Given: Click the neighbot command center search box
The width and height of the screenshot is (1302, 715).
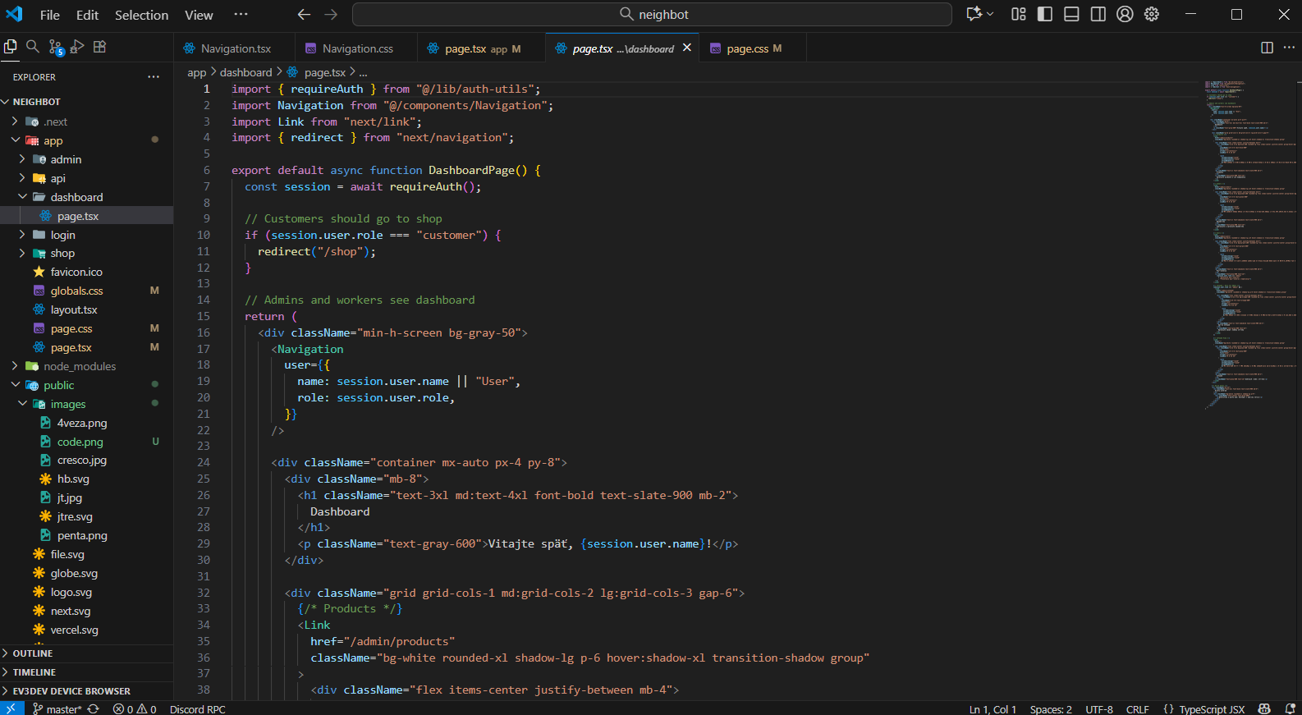Looking at the screenshot, I should (x=653, y=15).
